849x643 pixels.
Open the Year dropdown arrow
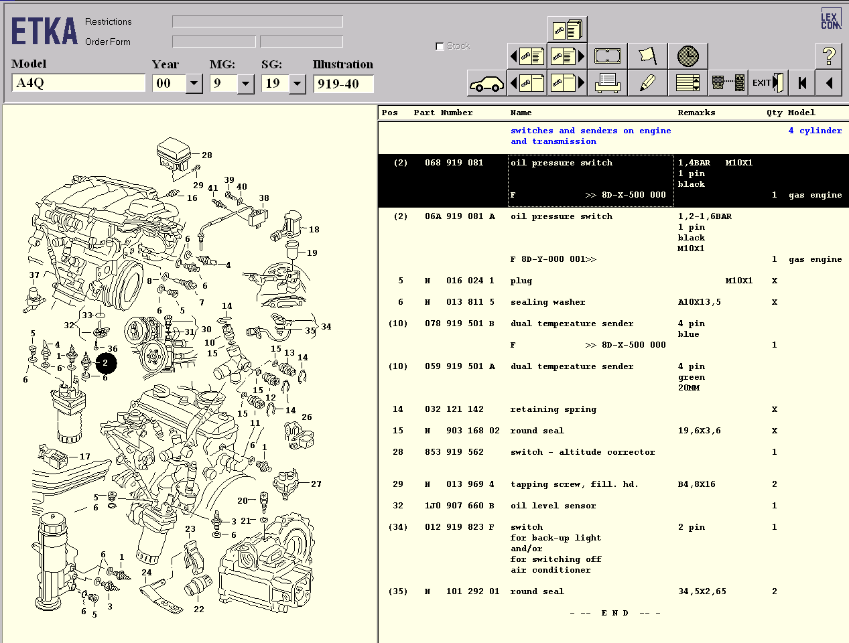[194, 84]
